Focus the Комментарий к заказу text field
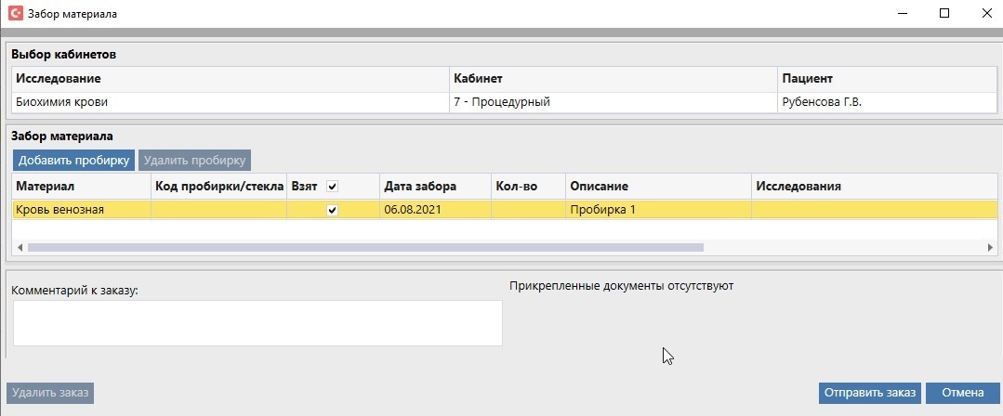Image resolution: width=1003 pixels, height=416 pixels. tap(257, 323)
